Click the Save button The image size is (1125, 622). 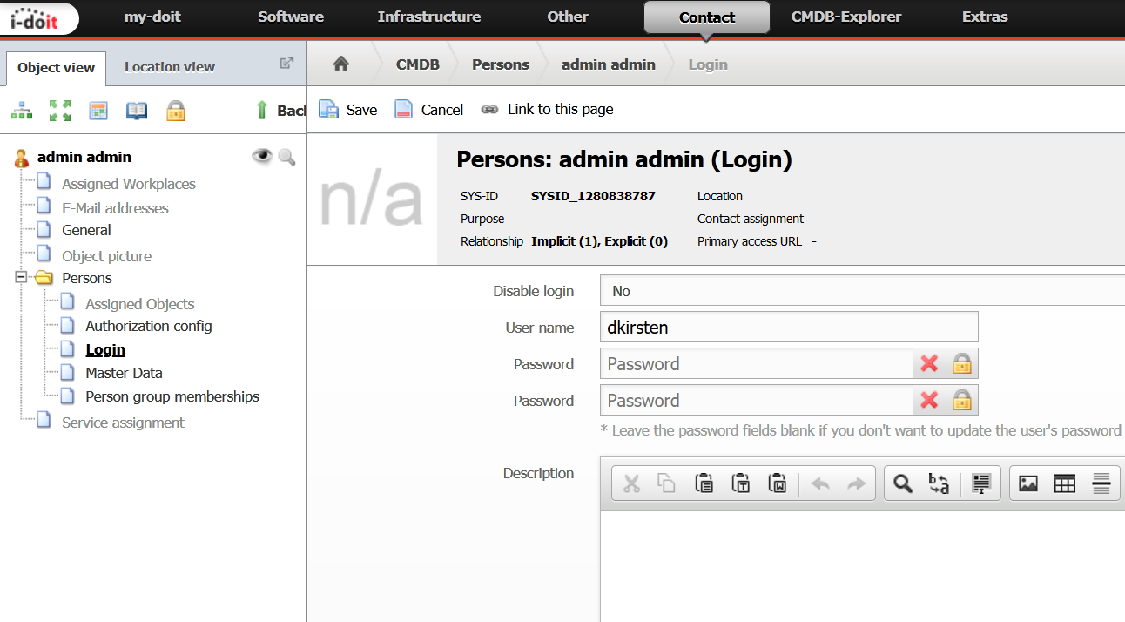point(348,109)
